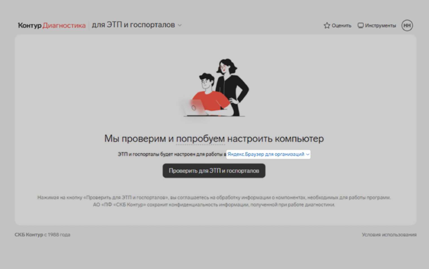Click the star icon next to Оценить

[x=327, y=25]
